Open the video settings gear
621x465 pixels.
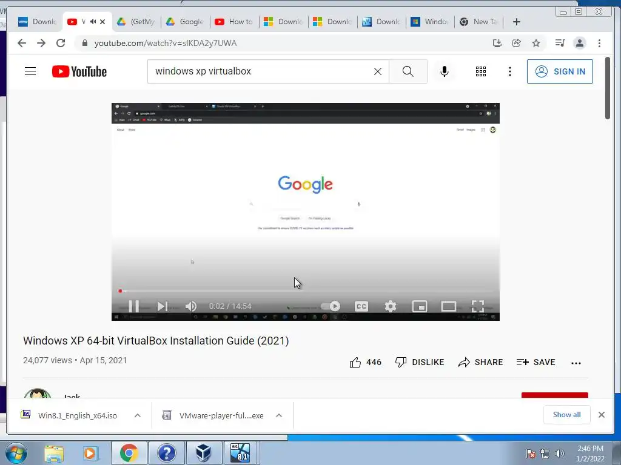[x=391, y=306]
